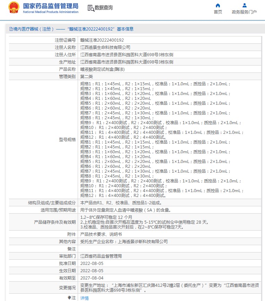This screenshot has height=301, width=265.
Task: Select the heading 境内医疗器械(注册) 基本信息
Action: 71,29
